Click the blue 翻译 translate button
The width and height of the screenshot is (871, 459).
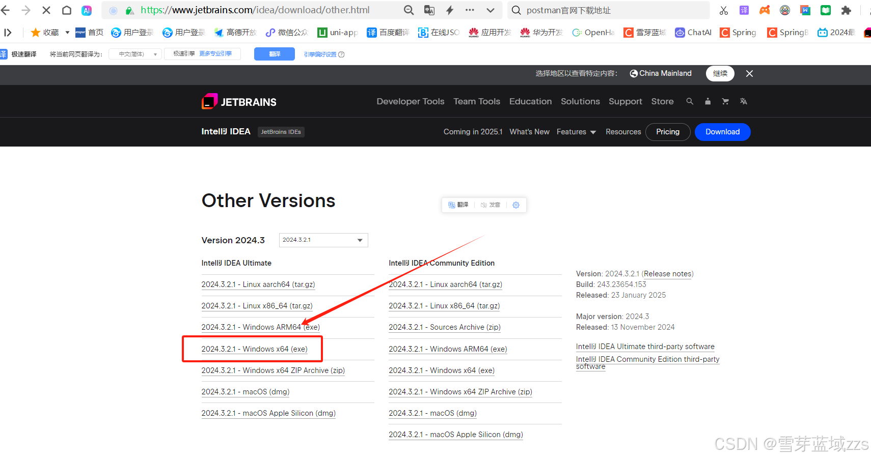pyautogui.click(x=275, y=54)
